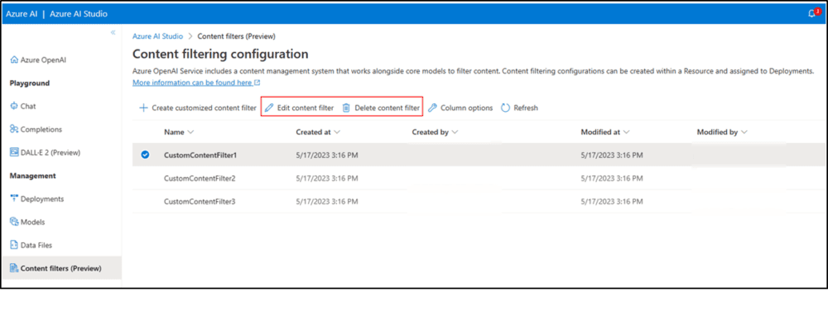828x326 pixels.
Task: Open the Models sidebar icon
Action: [14, 222]
